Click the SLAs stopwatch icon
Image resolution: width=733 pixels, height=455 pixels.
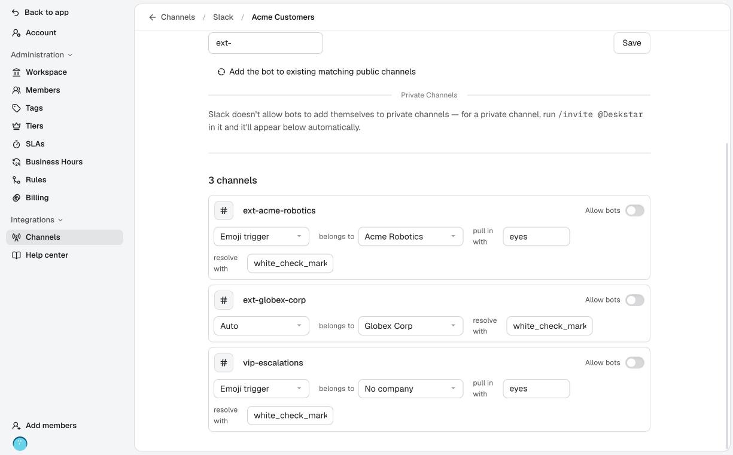(x=16, y=144)
